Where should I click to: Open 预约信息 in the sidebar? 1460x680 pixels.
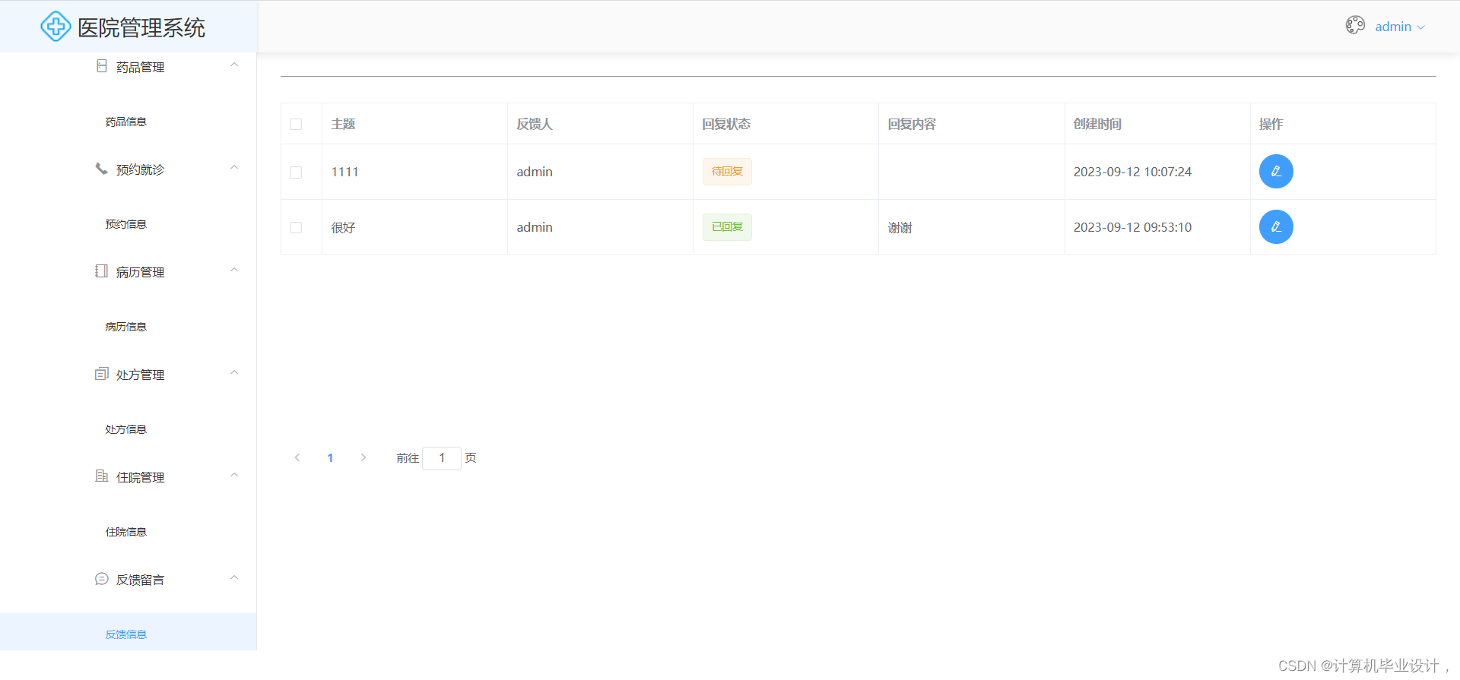click(x=128, y=224)
